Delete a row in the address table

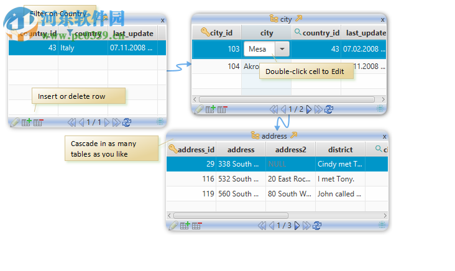[x=197, y=226]
